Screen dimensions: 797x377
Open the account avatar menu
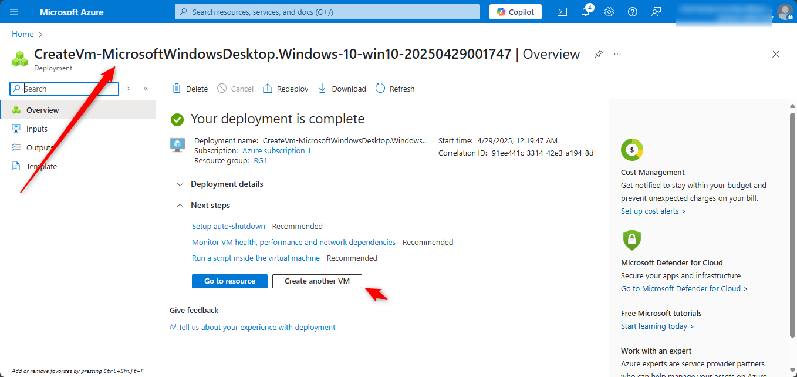click(785, 12)
